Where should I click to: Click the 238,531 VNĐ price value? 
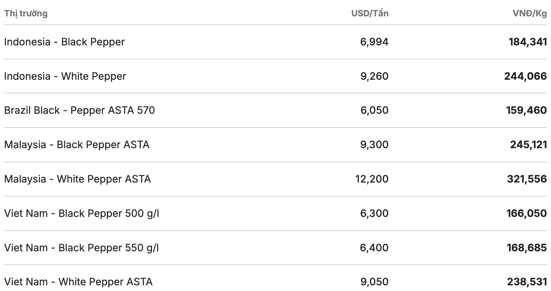[527, 282]
